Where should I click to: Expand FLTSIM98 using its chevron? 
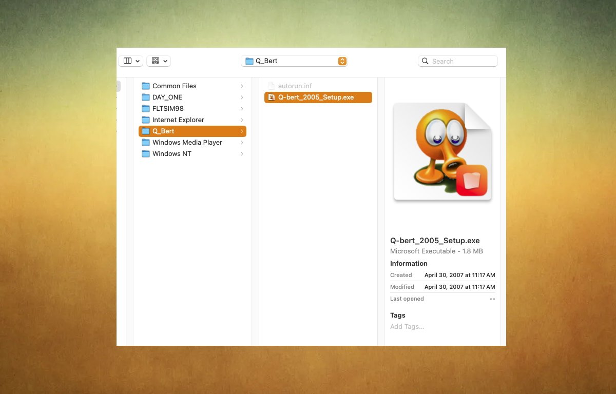click(x=242, y=108)
